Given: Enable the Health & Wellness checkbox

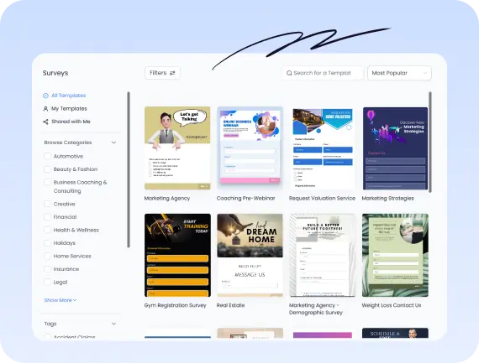Looking at the screenshot, I should click(47, 230).
